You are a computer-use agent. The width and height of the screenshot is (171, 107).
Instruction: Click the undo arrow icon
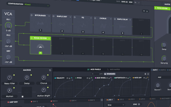(x=135, y=2)
